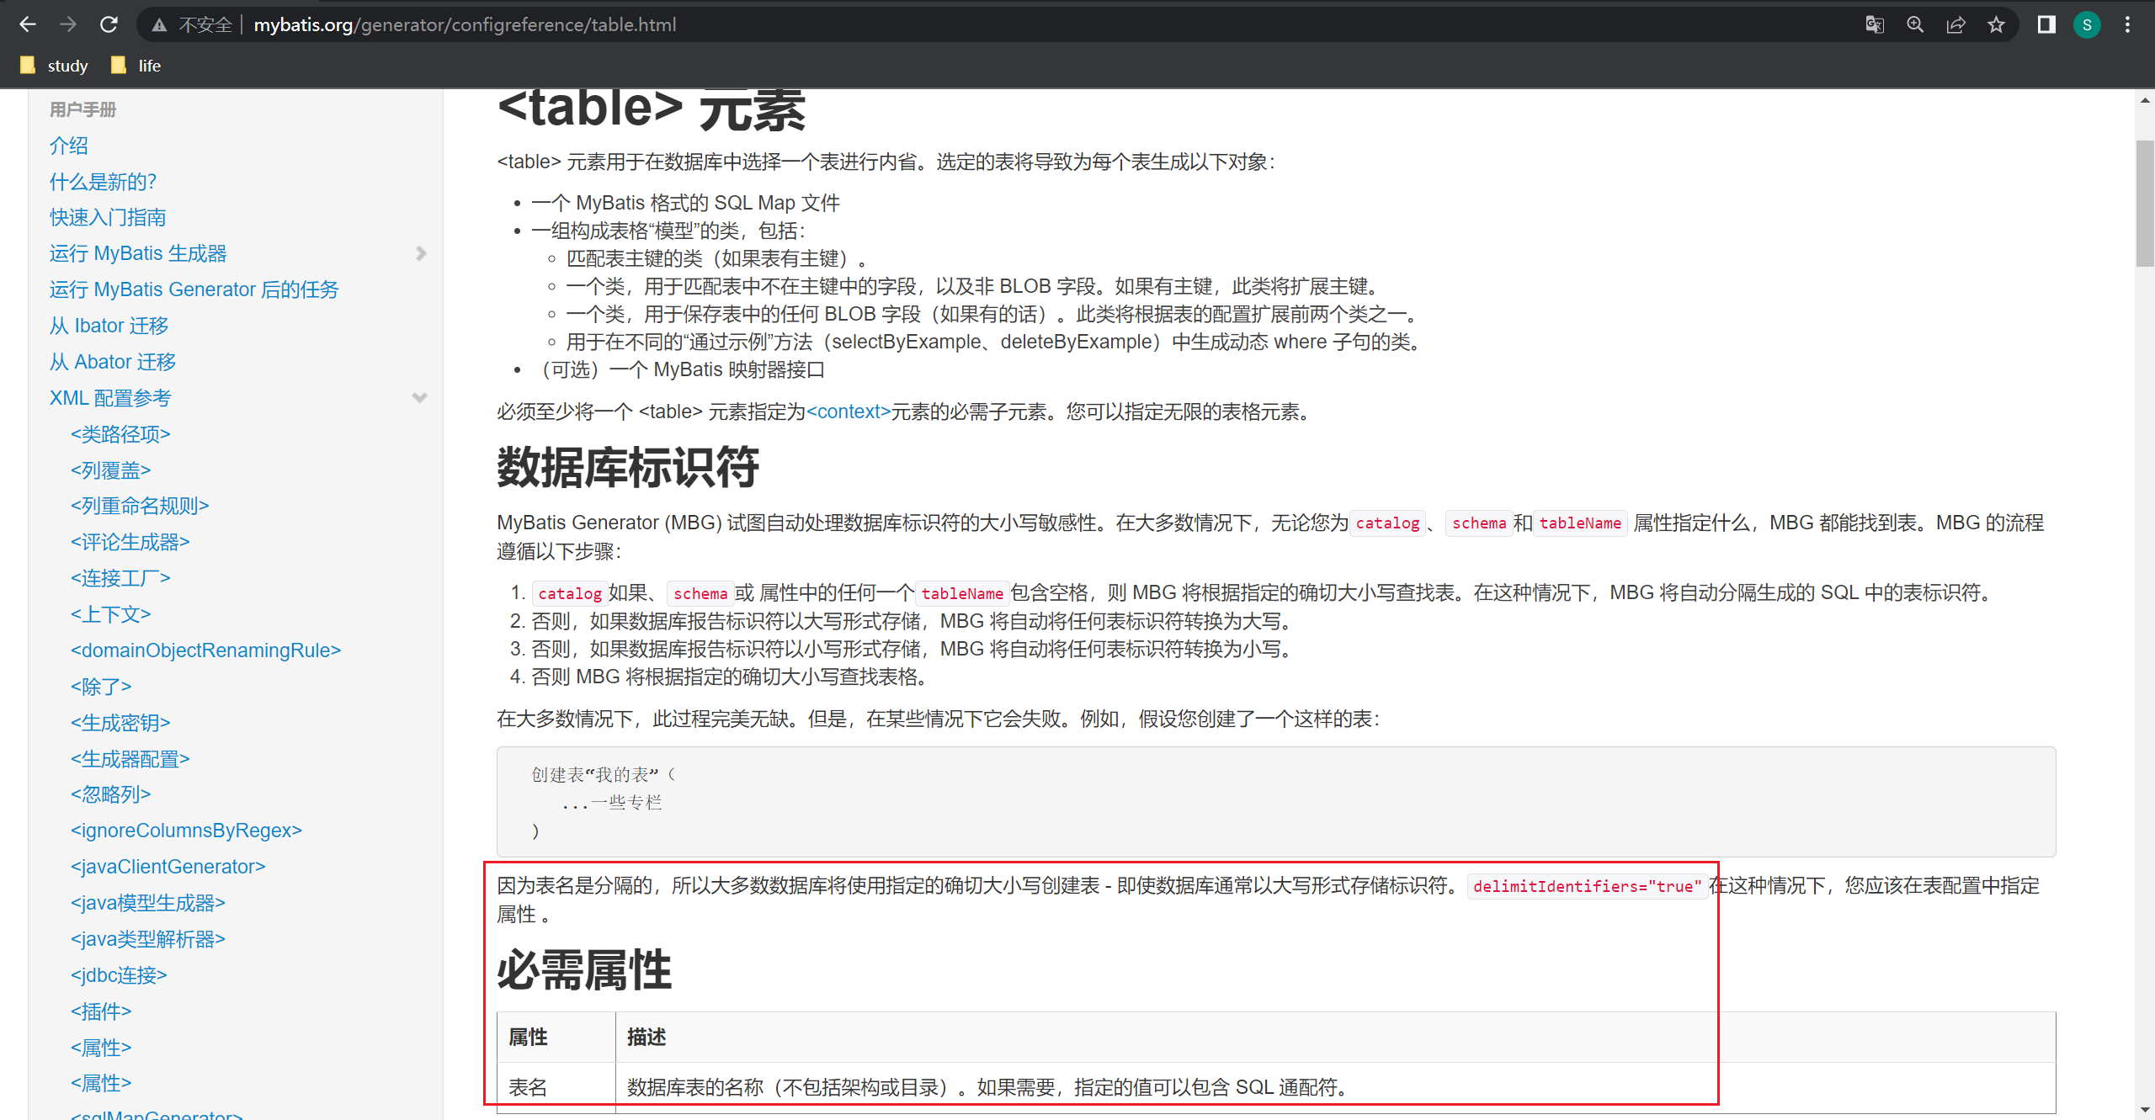Click the scrollbar up arrow
The width and height of the screenshot is (2155, 1120).
tap(2145, 101)
